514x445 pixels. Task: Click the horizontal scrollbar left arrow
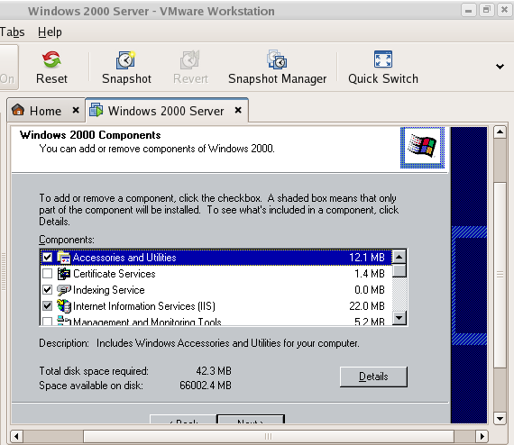coord(16,436)
